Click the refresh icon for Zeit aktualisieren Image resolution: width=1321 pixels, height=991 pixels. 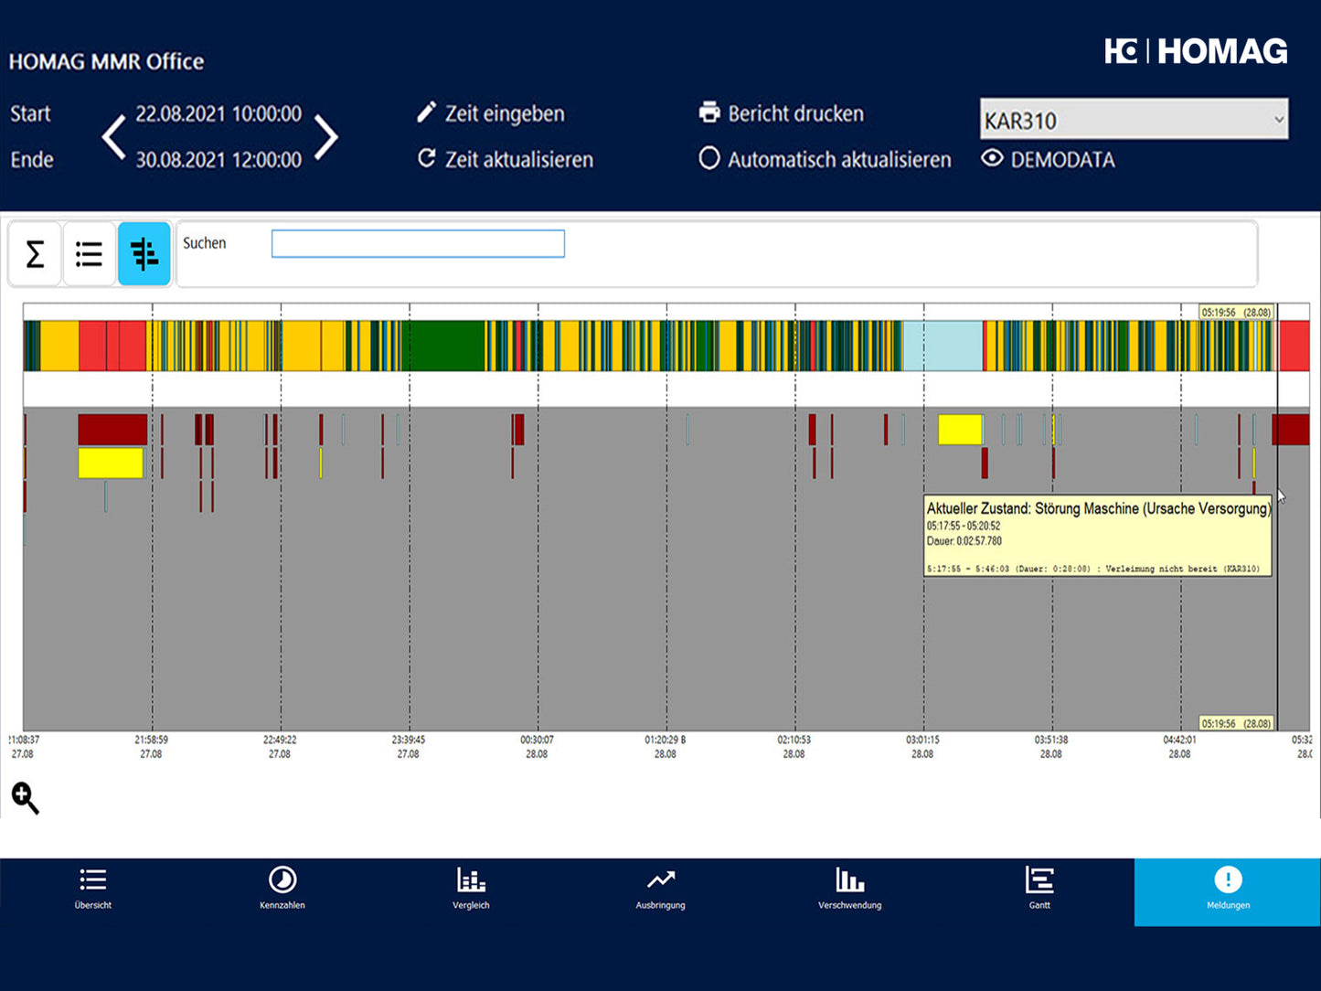tap(426, 158)
